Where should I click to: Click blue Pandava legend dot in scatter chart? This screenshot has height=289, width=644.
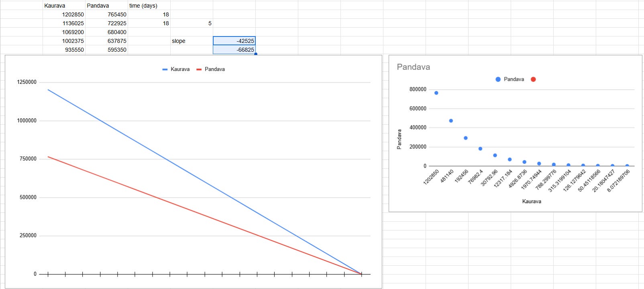(498, 79)
